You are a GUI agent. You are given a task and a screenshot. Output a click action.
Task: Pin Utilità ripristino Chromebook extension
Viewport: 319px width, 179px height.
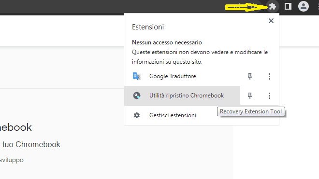(x=250, y=96)
